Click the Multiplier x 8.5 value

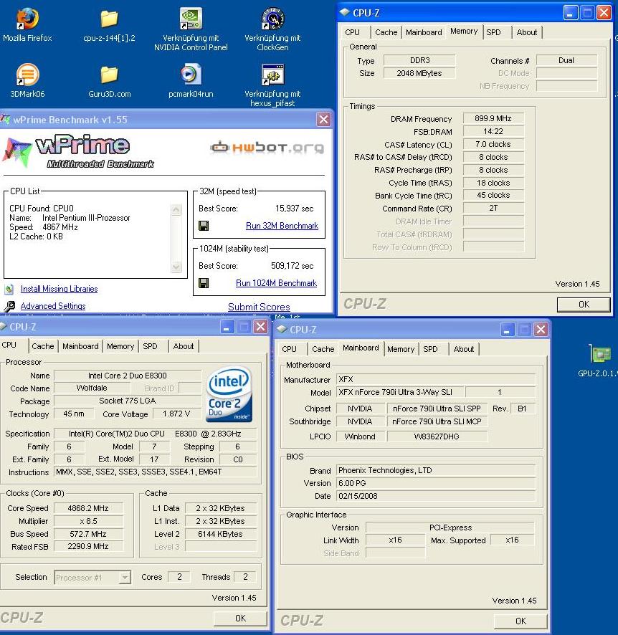pyautogui.click(x=88, y=521)
